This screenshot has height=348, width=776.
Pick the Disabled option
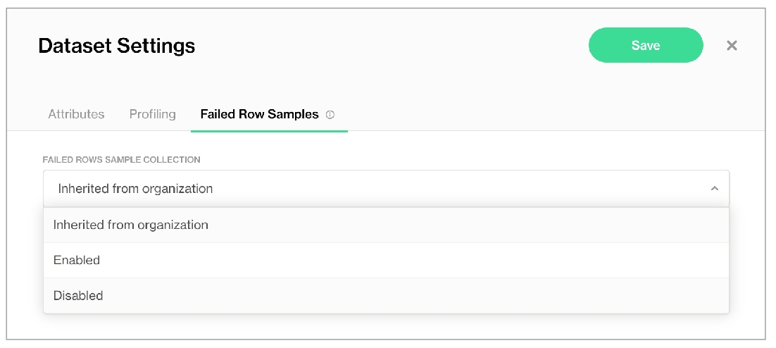pos(78,296)
